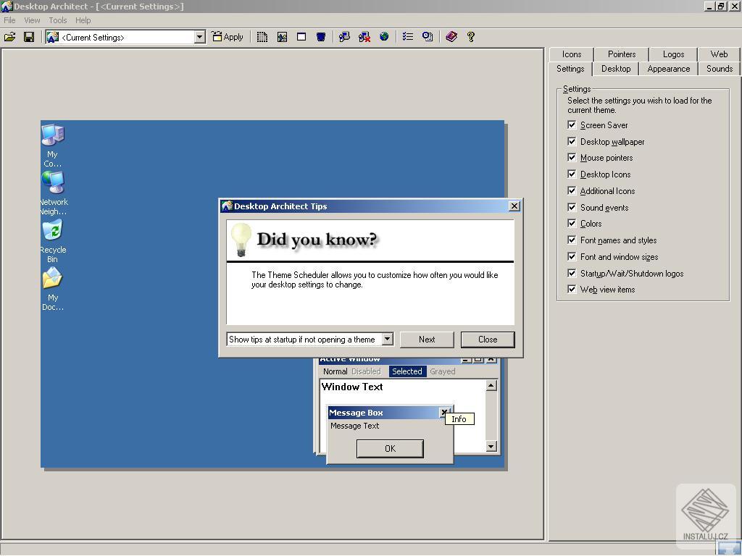Show the next tip with Next button
The height and width of the screenshot is (556, 742).
pyautogui.click(x=427, y=339)
